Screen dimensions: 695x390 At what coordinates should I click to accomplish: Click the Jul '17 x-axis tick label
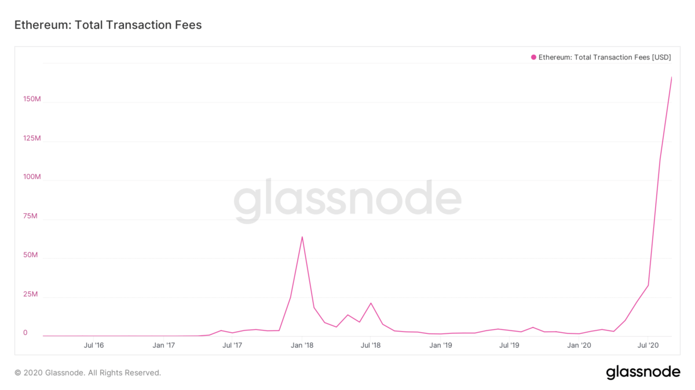coord(232,346)
